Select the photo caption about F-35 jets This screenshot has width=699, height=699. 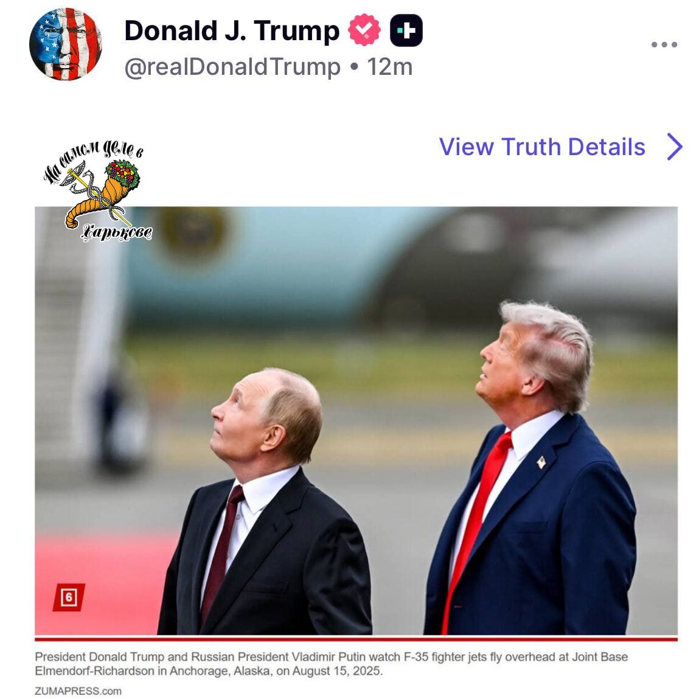[331, 664]
